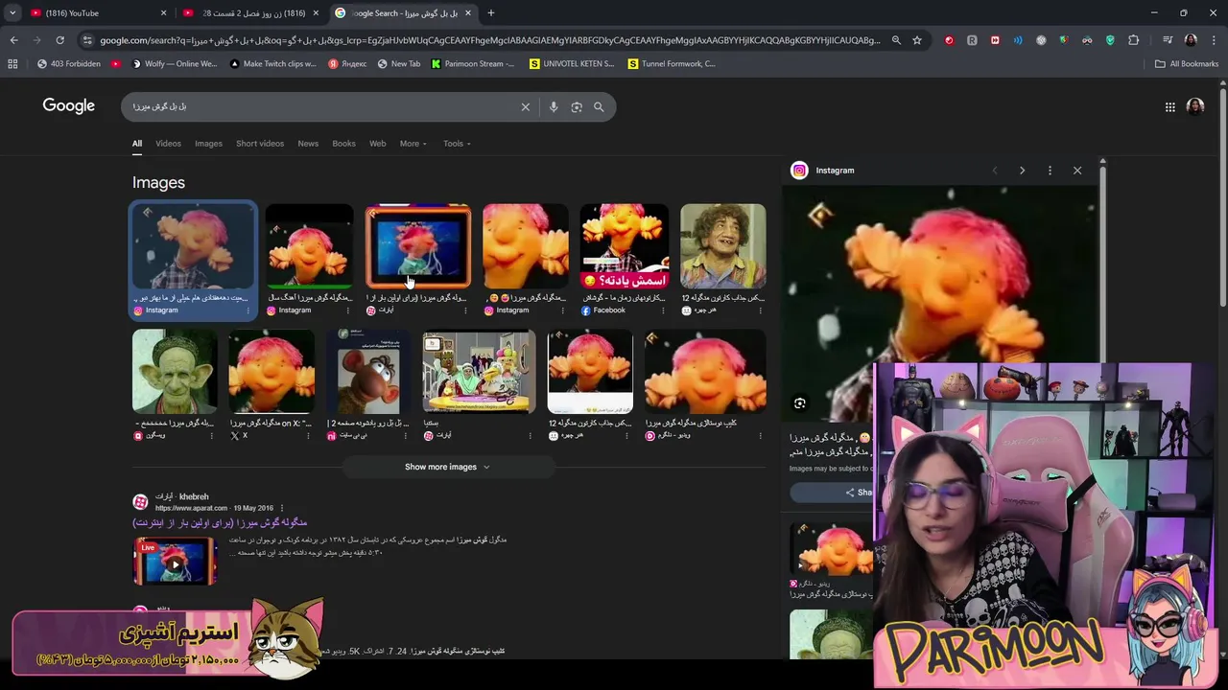Viewport: 1228px width, 690px height.
Task: Click the magnifier search submit icon
Action: 599,107
